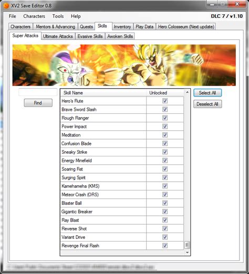The image size is (249, 274).
Task: Click the skill search input field
Action: click(38, 92)
